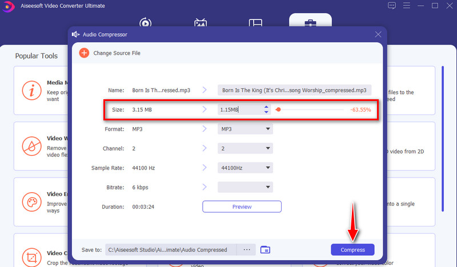The width and height of the screenshot is (457, 267).
Task: Click the Compress button
Action: coord(352,250)
